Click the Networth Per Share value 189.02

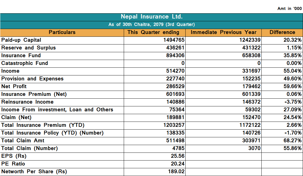(176, 172)
